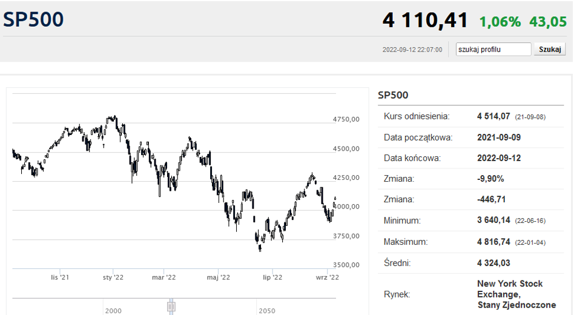574x315 pixels.
Task: Click the timestamp 2022-09-12 22:07:00
Action: 412,50
